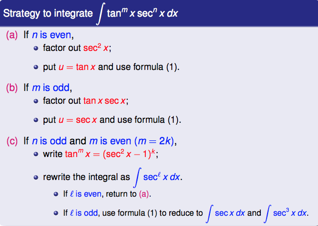
Task: Follow the "(a)" reference after "return to"
Action: click(x=145, y=194)
